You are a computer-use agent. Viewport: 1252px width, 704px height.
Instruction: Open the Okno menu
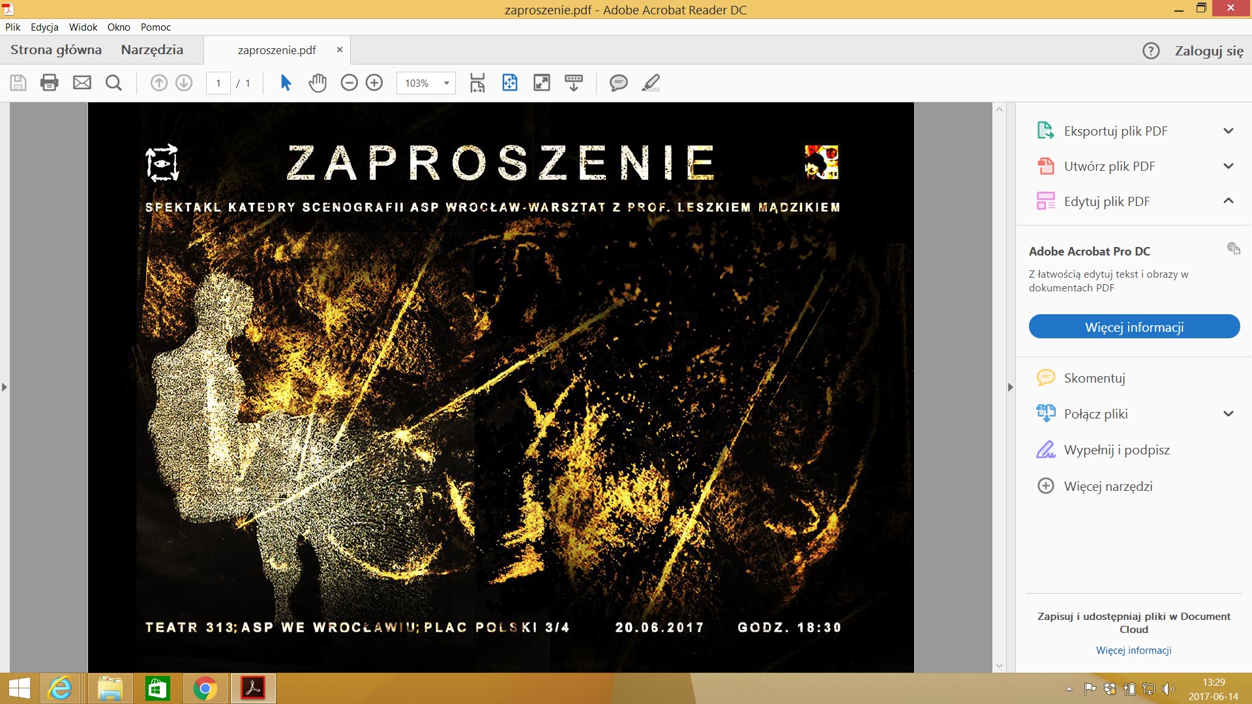pos(119,27)
